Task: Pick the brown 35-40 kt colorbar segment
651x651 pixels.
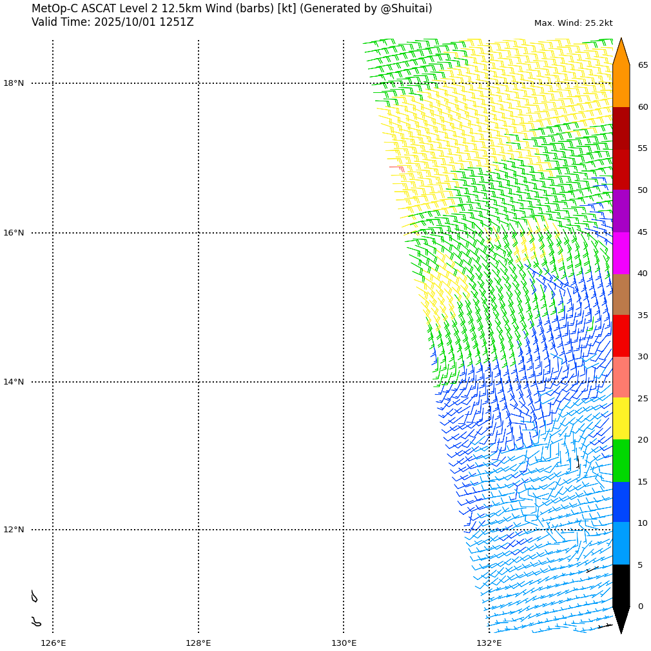Action: click(621, 295)
